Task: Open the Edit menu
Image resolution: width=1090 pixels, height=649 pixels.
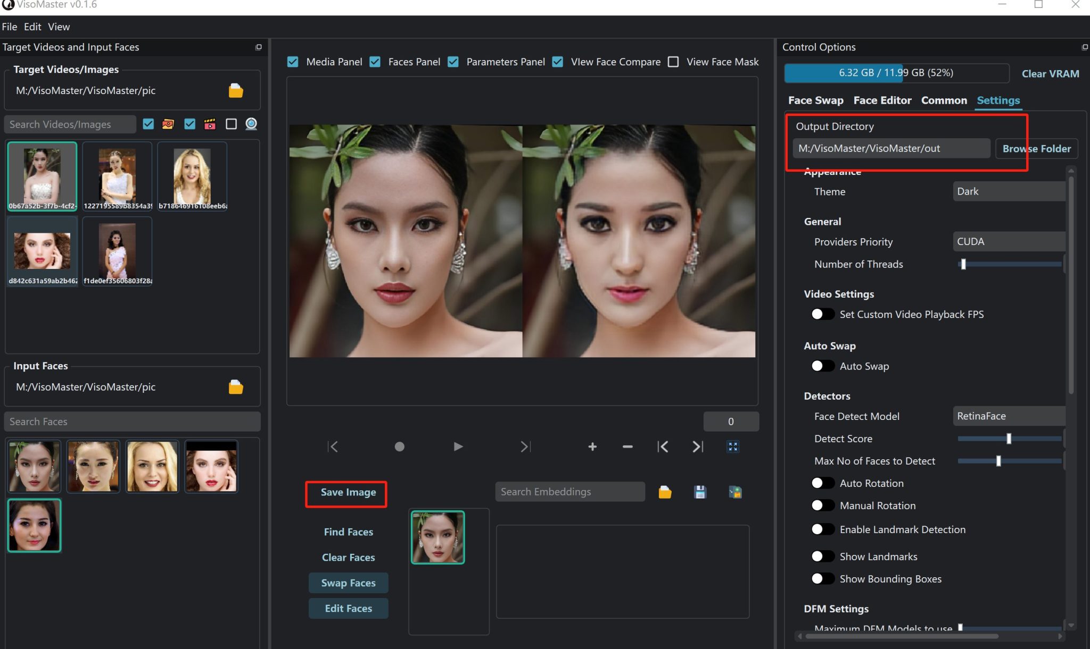Action: point(32,27)
